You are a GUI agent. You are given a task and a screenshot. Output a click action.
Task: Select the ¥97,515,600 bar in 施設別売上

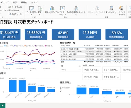tap(94, 91)
